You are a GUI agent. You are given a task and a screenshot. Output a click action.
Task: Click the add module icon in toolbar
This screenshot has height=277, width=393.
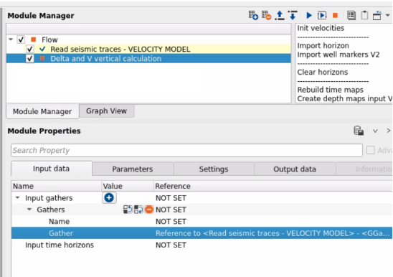tap(253, 16)
